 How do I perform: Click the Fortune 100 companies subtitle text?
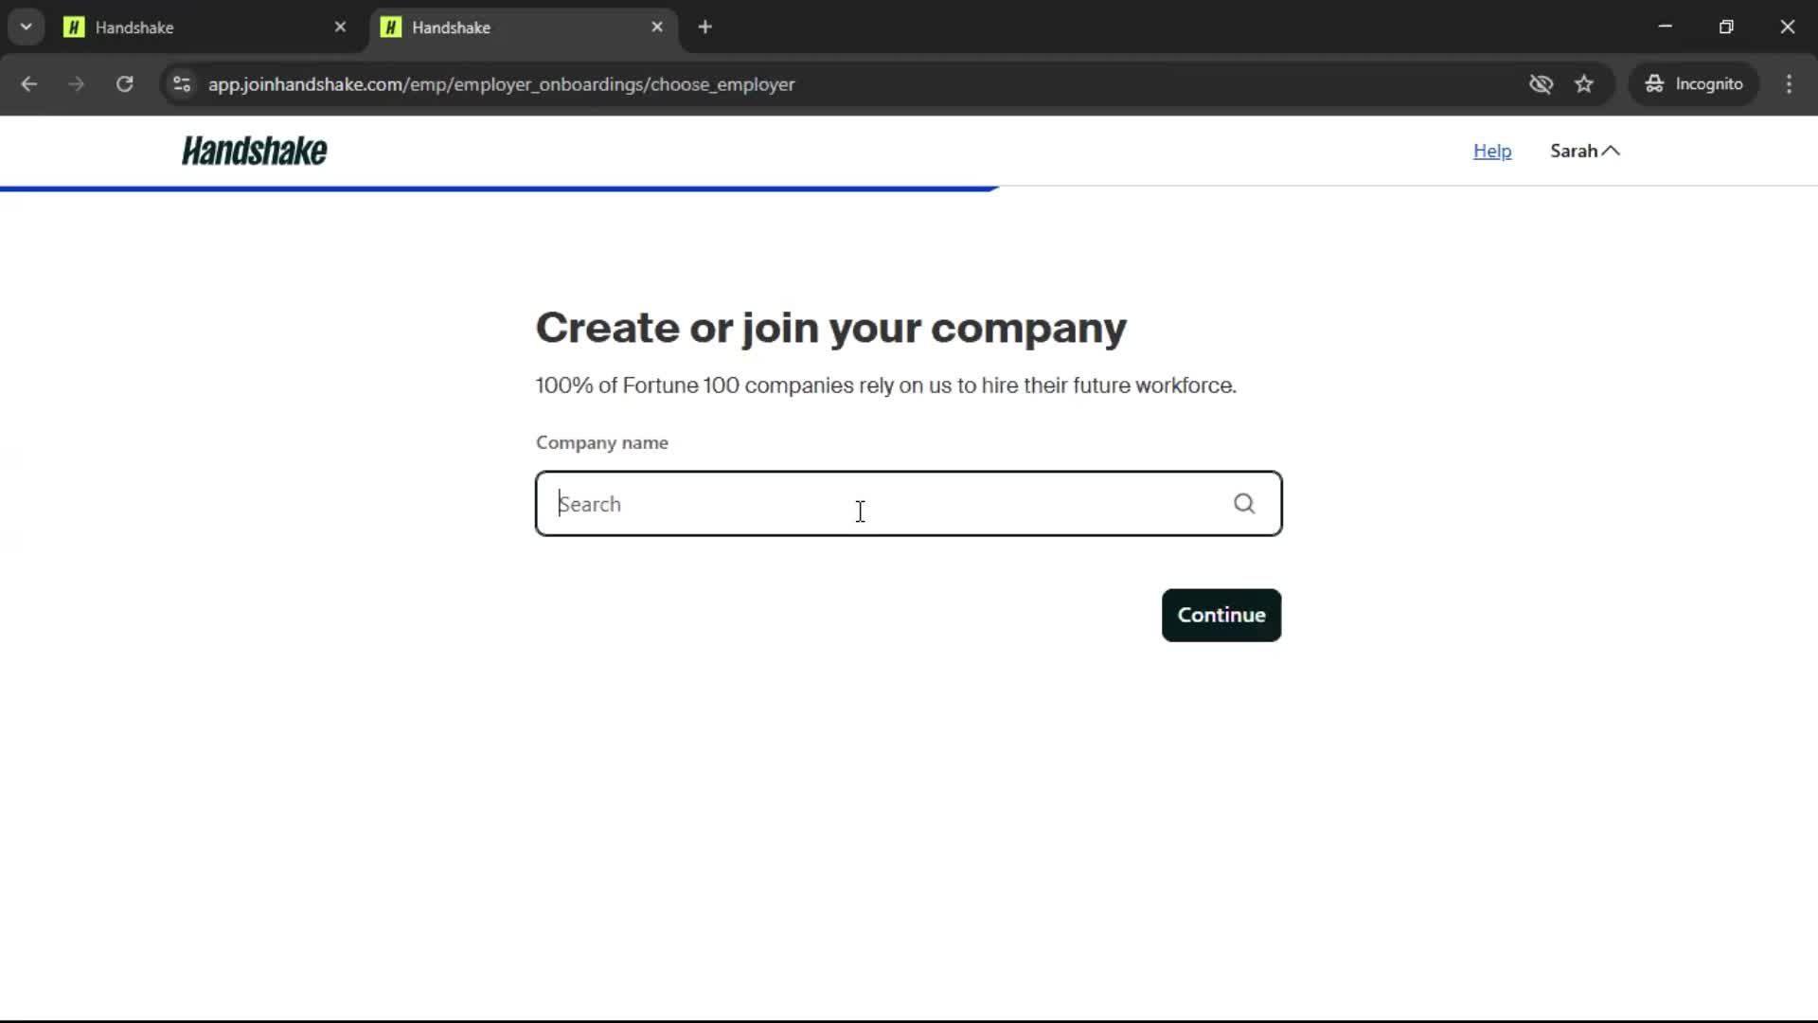pyautogui.click(x=885, y=386)
